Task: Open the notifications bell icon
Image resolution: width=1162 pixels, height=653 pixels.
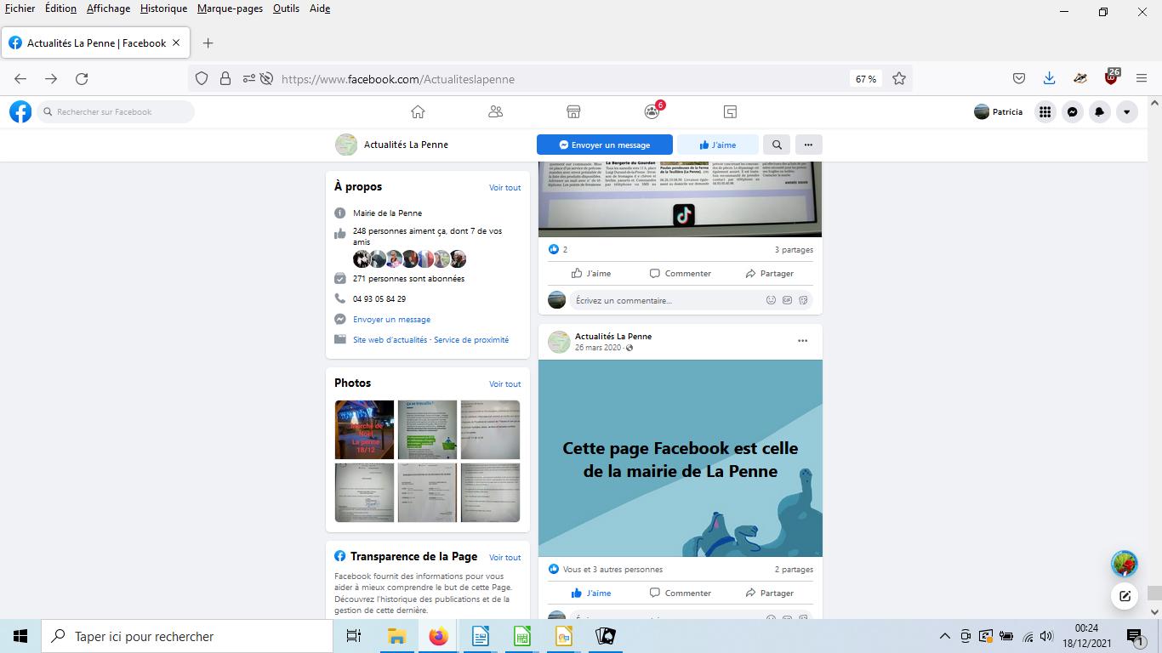Action: click(1100, 111)
